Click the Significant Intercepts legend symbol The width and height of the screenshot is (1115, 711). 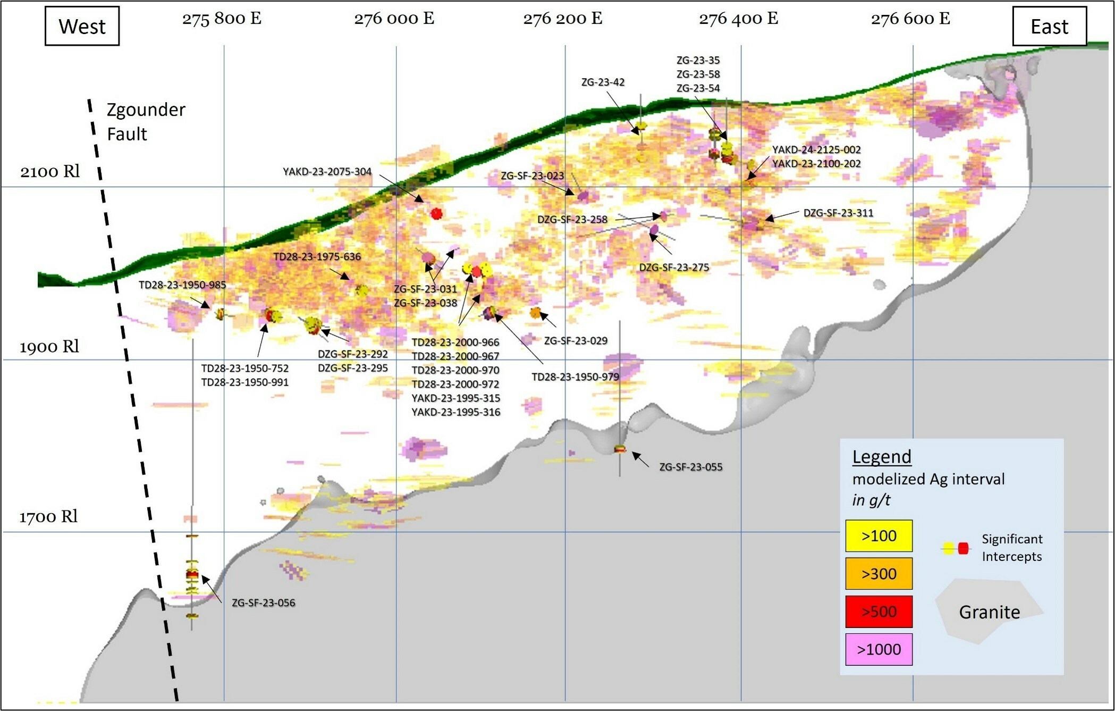(955, 548)
